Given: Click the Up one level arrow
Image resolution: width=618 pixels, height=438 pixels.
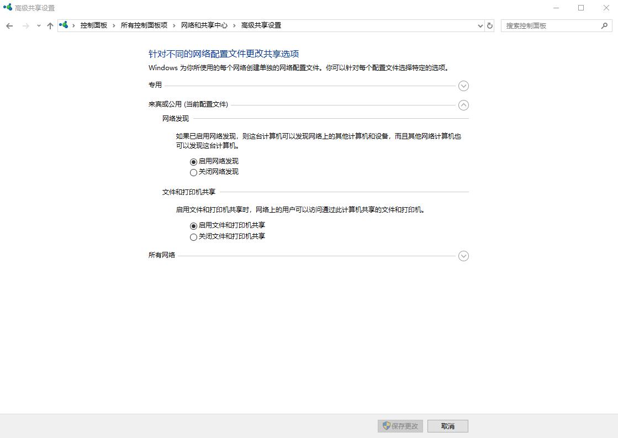Looking at the screenshot, I should click(50, 25).
